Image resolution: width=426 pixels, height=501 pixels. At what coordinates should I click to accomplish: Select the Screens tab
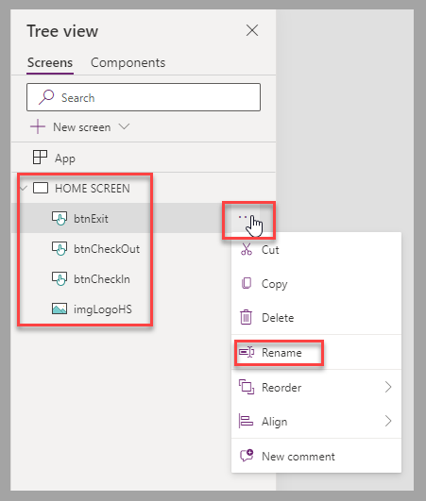coord(50,62)
